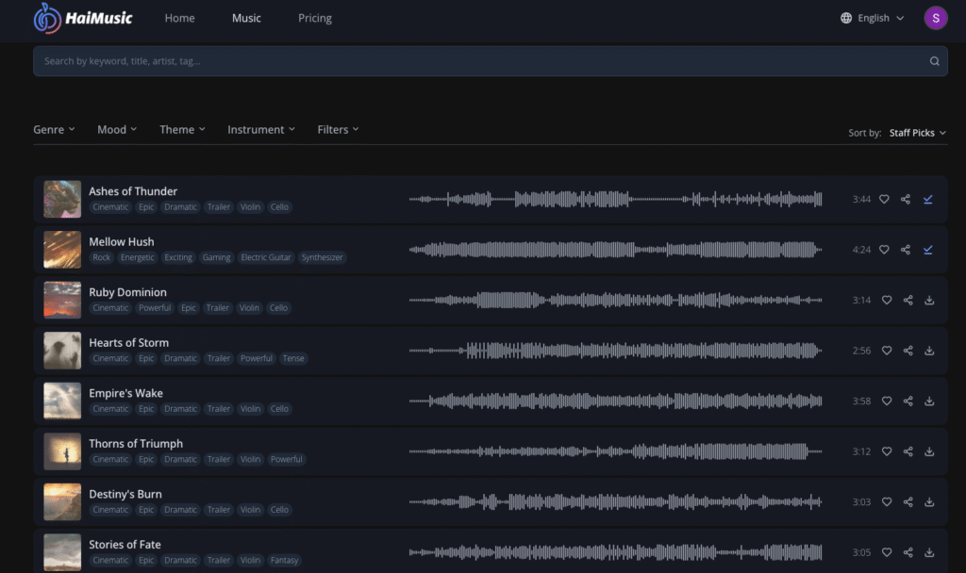Select the Tense tag on Hearts of Storm

click(293, 358)
